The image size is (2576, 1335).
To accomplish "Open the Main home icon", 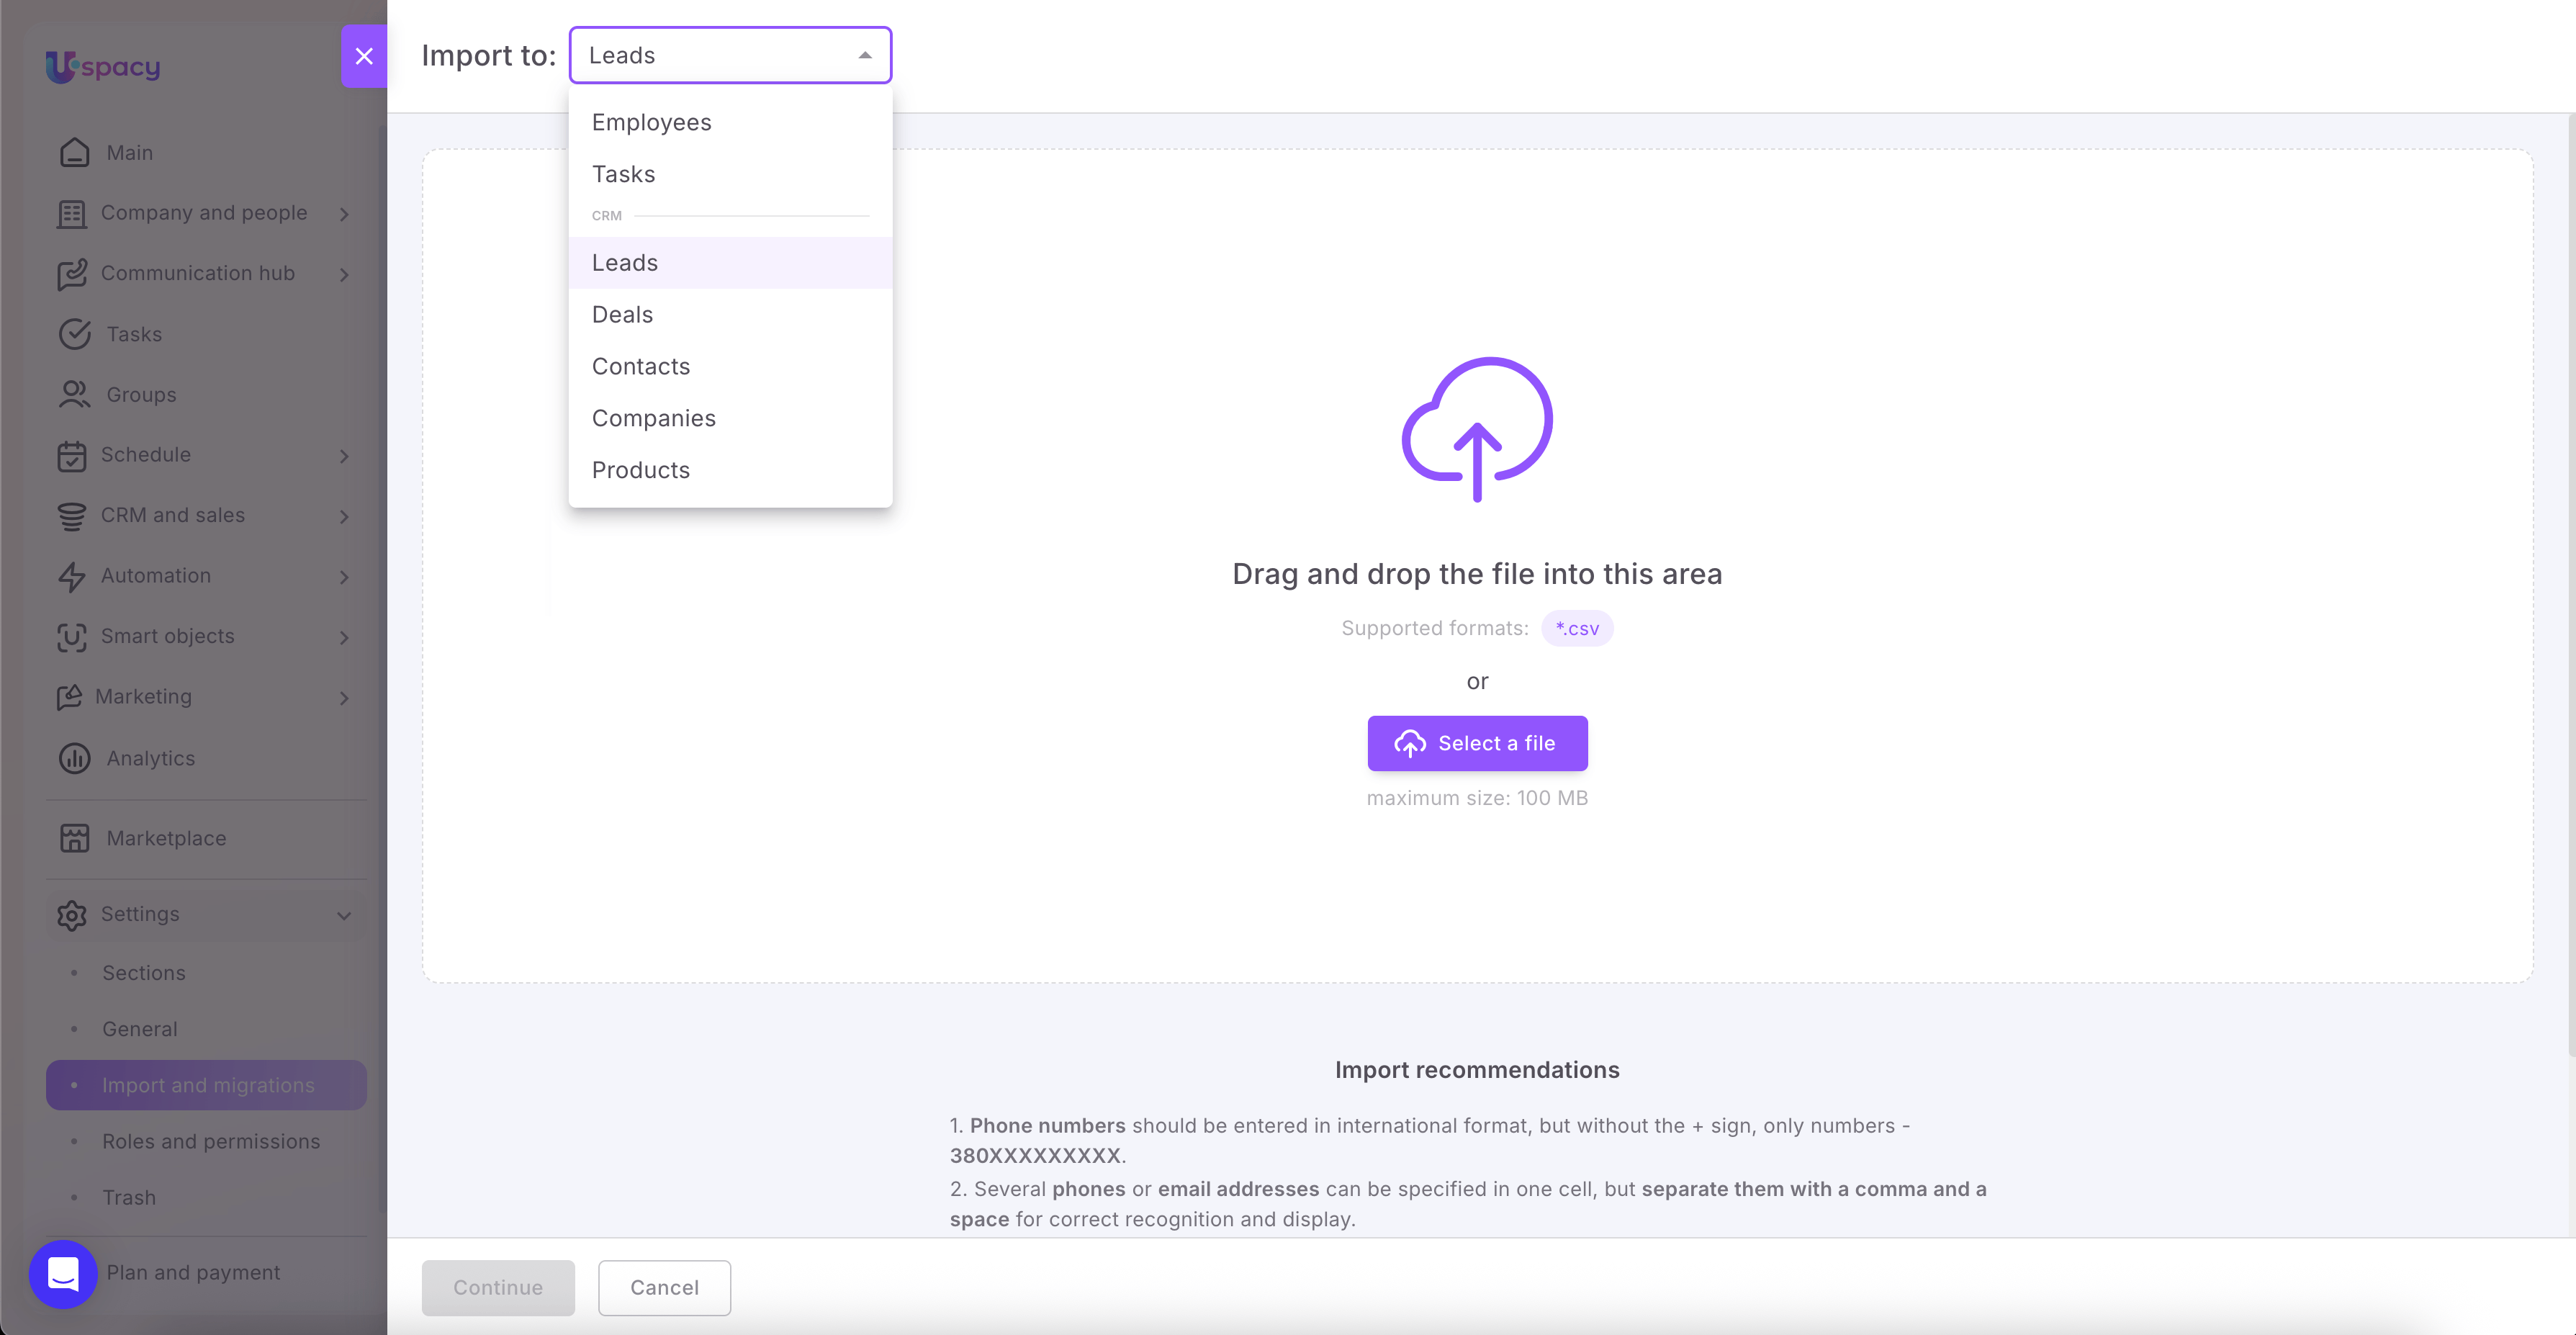I will click(75, 152).
